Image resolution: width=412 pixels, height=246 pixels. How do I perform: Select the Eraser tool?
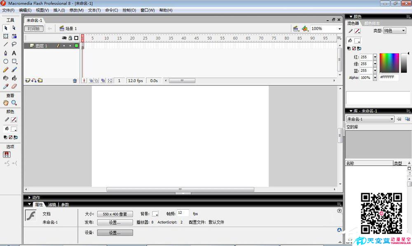[x=14, y=86]
